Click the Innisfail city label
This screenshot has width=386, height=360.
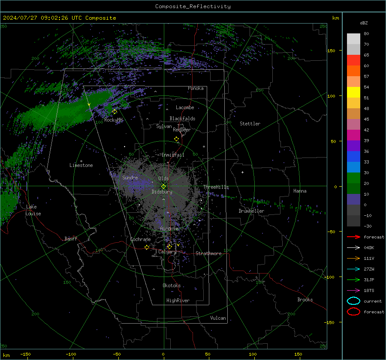coord(173,155)
